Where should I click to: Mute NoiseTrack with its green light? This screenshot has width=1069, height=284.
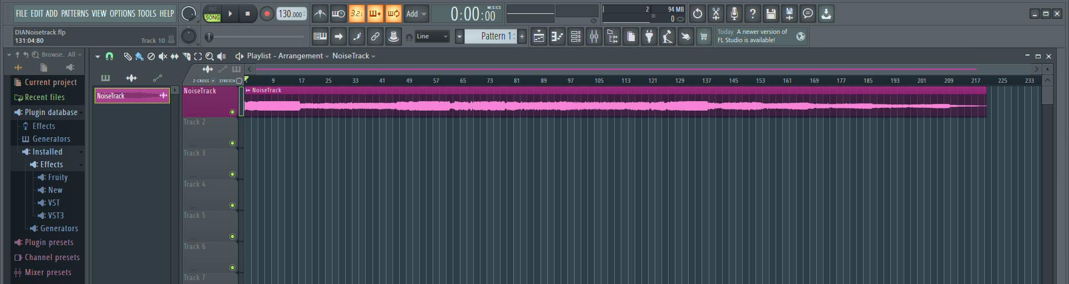click(232, 112)
